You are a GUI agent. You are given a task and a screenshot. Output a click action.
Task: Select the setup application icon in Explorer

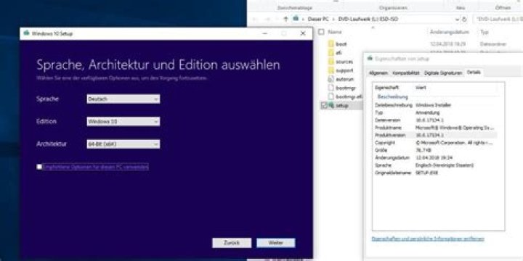point(331,106)
